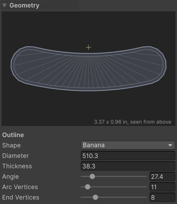Click the Arc Vertices slider handle
This screenshot has width=177, height=204.
coord(87,187)
